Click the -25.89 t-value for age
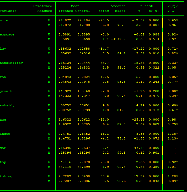The image size is (187, 192). click(x=138, y=120)
